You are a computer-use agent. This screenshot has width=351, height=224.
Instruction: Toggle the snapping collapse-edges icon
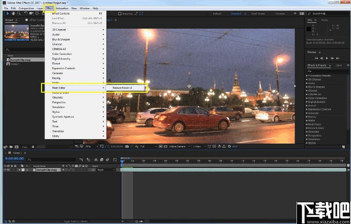[136, 14]
